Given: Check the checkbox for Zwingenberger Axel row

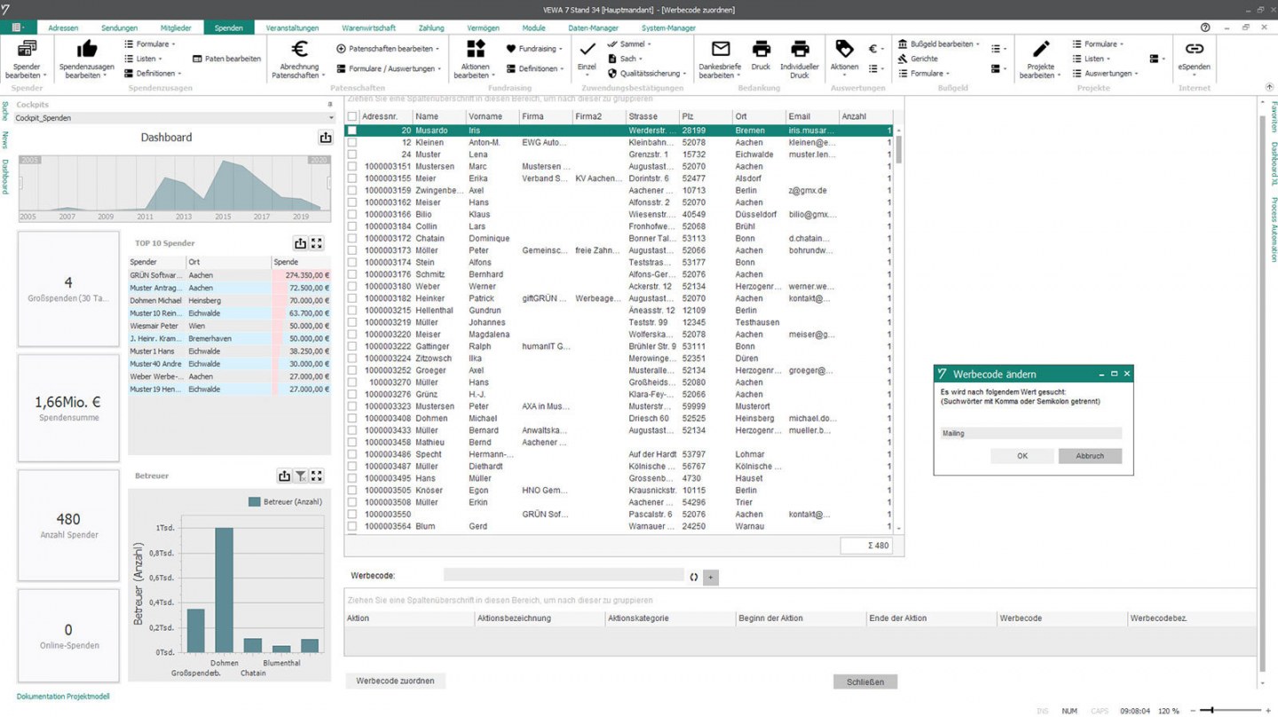Looking at the screenshot, I should 352,190.
